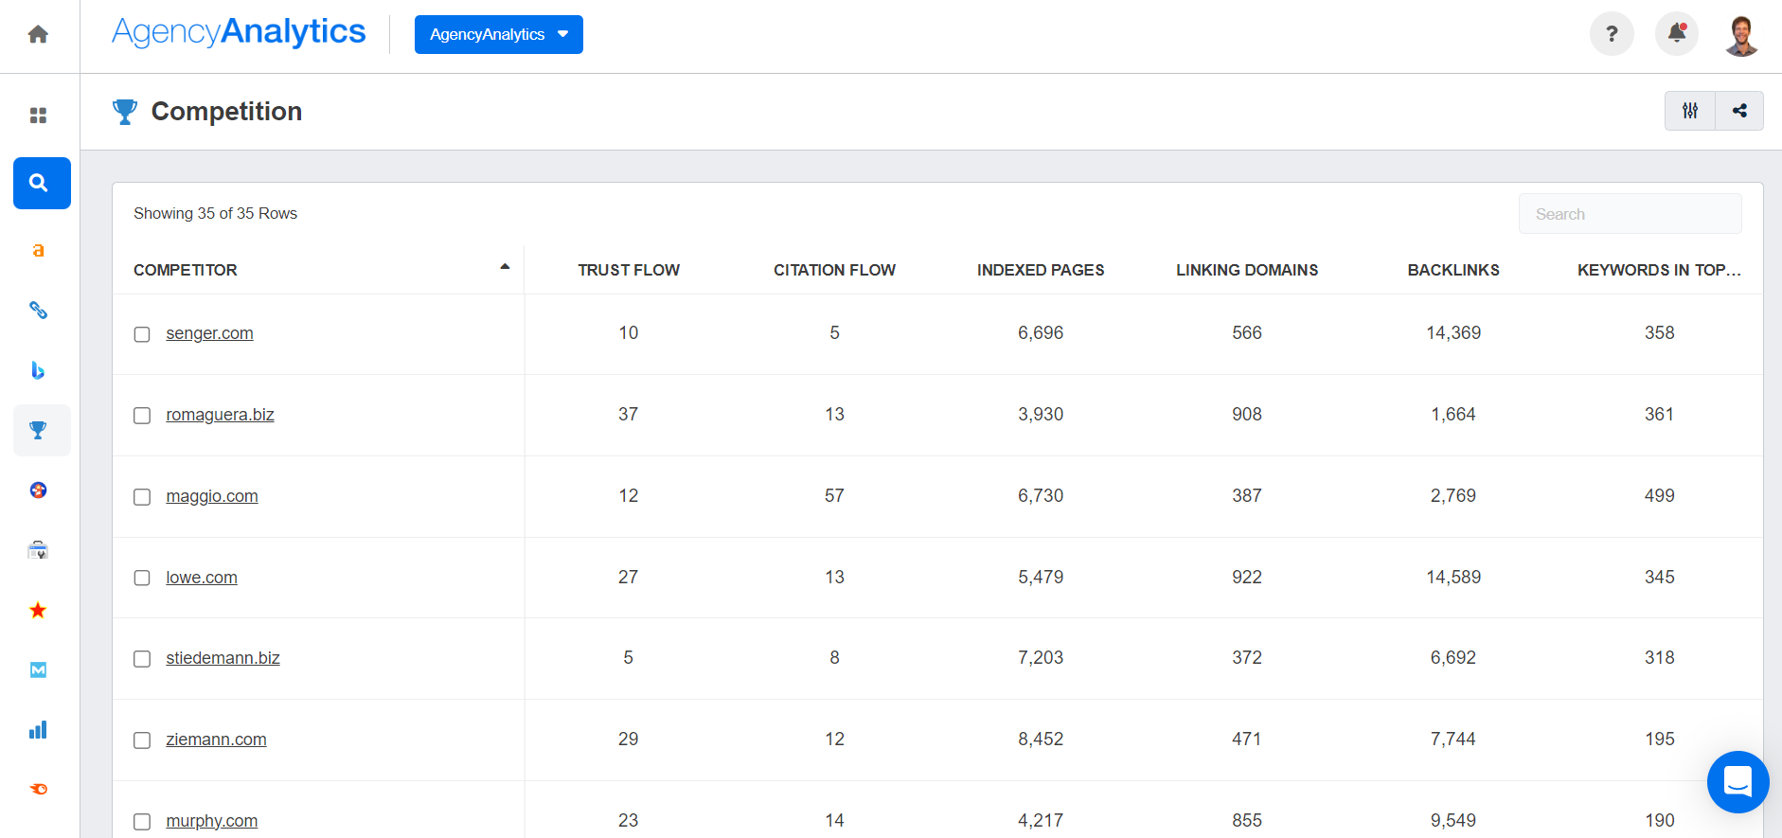Open the live chat bubble widget
The width and height of the screenshot is (1782, 838).
1737,781
